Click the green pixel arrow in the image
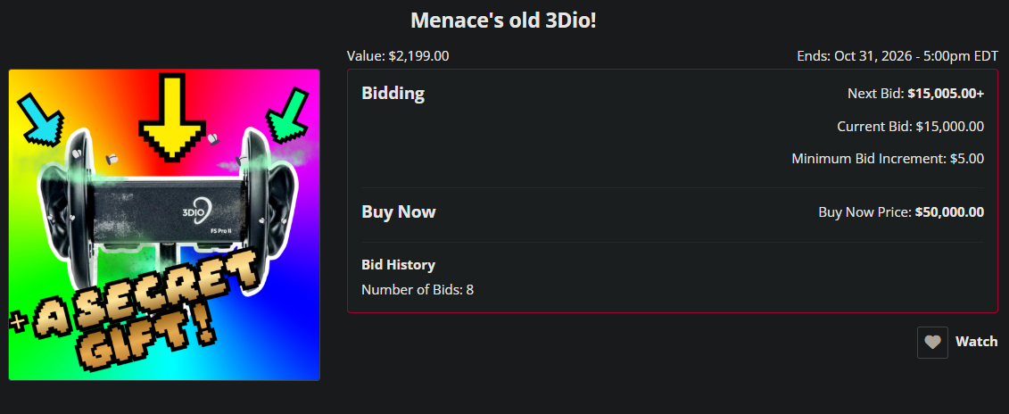Viewport: 1009px width, 414px height. point(287,116)
